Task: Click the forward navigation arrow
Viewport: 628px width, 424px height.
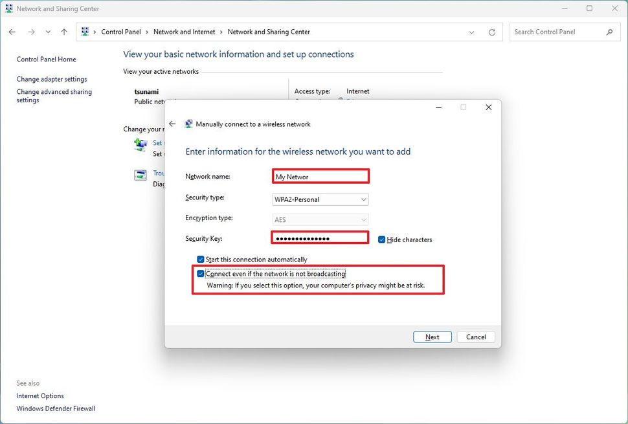Action: 31,31
